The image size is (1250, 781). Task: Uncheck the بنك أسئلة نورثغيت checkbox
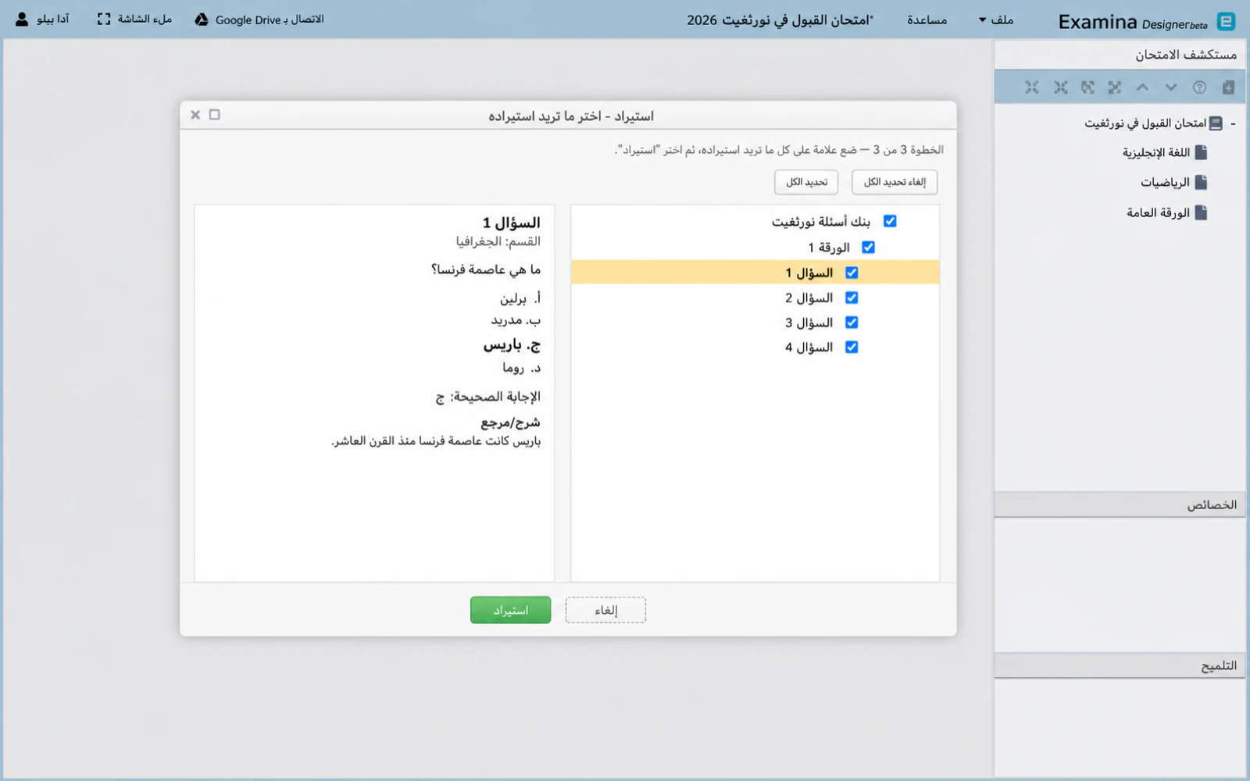[890, 221]
